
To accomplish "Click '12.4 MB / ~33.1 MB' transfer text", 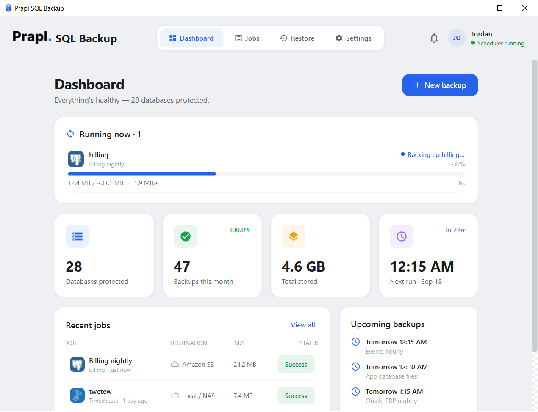I will (x=96, y=183).
